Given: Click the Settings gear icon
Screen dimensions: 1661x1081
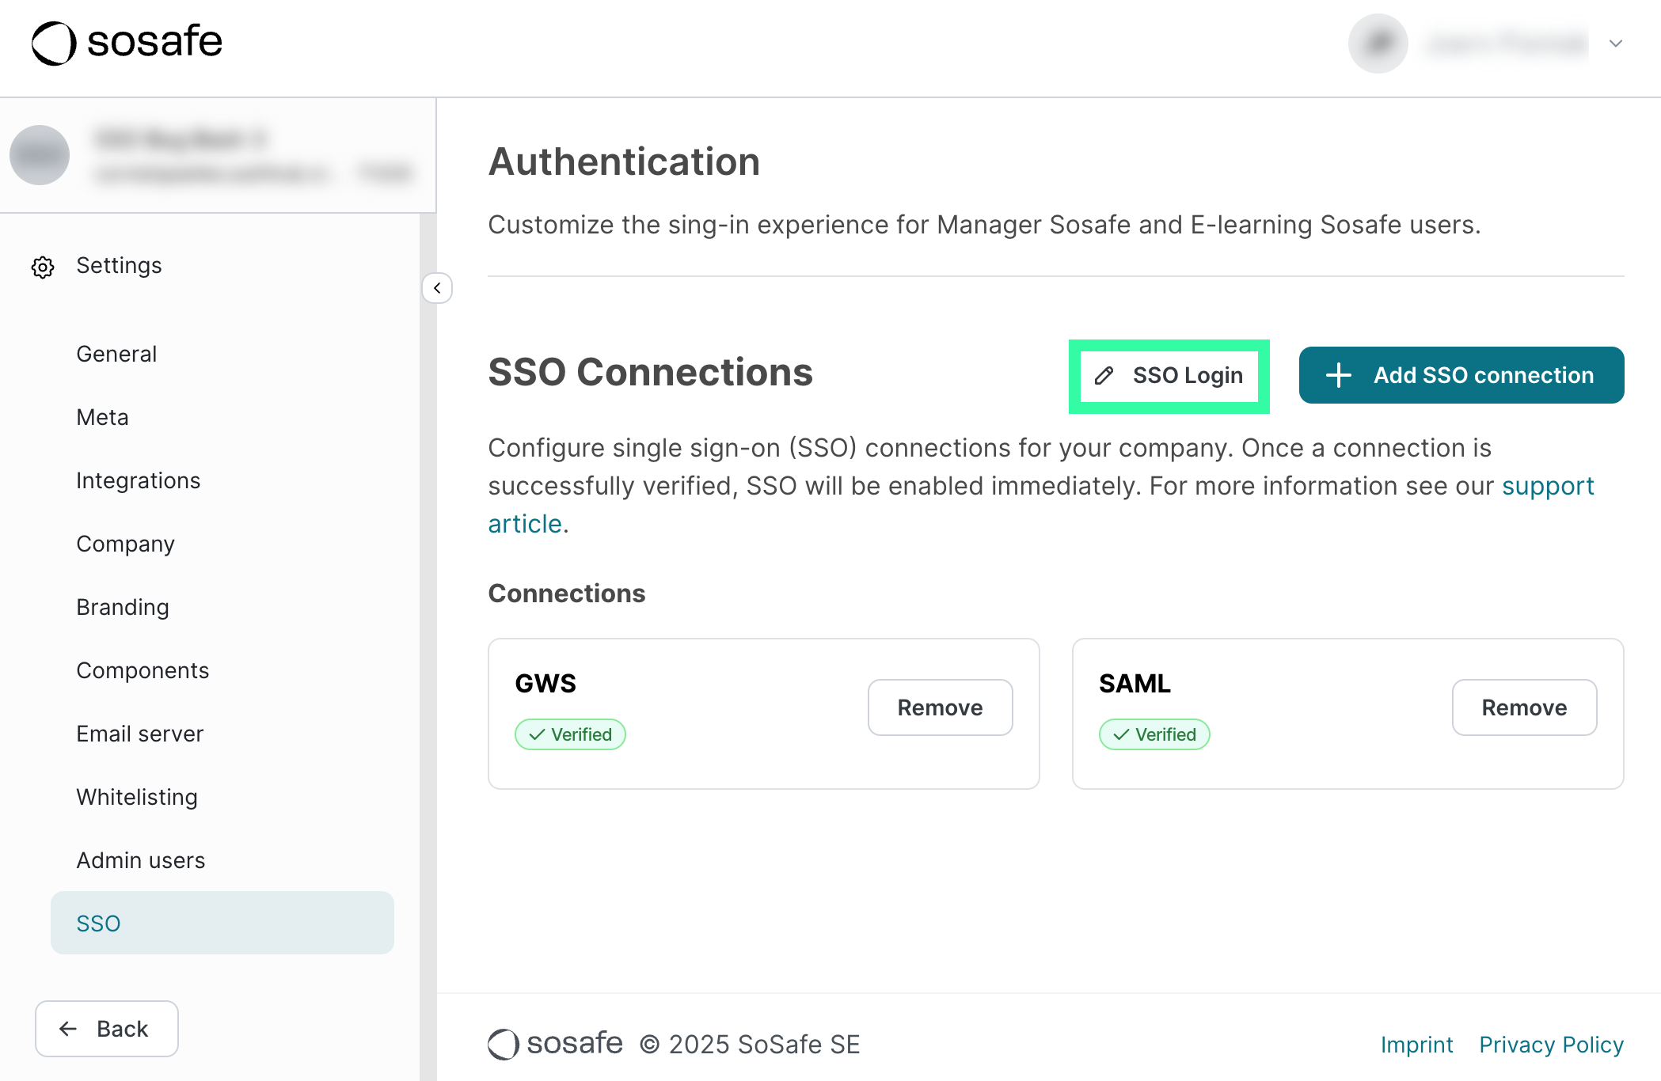Looking at the screenshot, I should click(x=43, y=267).
